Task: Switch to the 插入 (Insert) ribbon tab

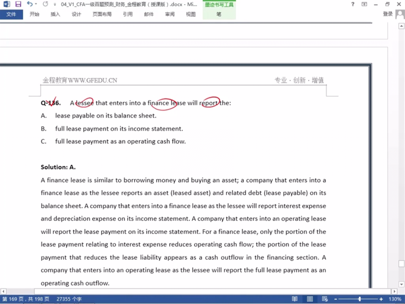Action: (x=55, y=14)
